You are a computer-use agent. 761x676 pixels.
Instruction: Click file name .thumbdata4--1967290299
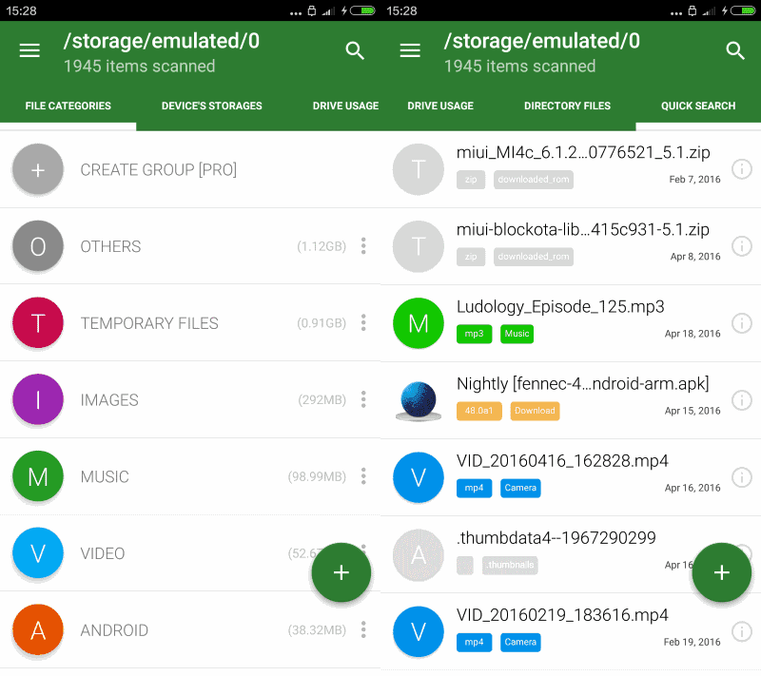pyautogui.click(x=556, y=538)
